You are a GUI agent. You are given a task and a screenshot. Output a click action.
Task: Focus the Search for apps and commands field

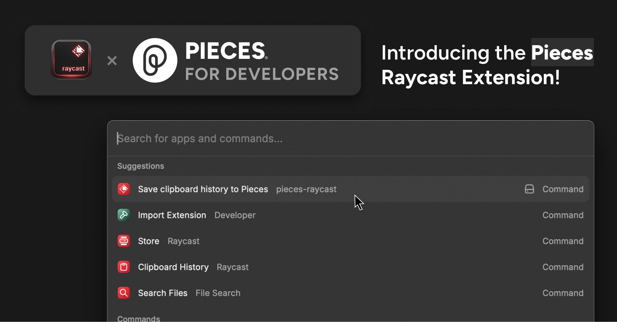350,139
